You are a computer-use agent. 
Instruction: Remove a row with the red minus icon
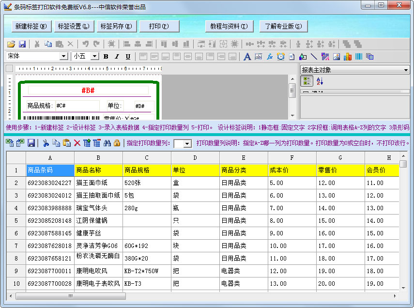coord(97,143)
